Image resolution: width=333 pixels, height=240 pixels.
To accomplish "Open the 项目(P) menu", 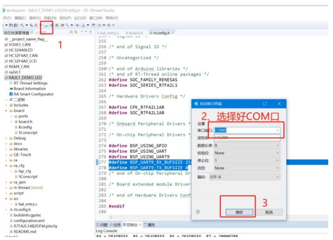I will coord(65,18).
